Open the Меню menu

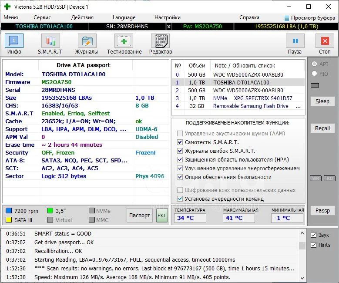click(11, 17)
